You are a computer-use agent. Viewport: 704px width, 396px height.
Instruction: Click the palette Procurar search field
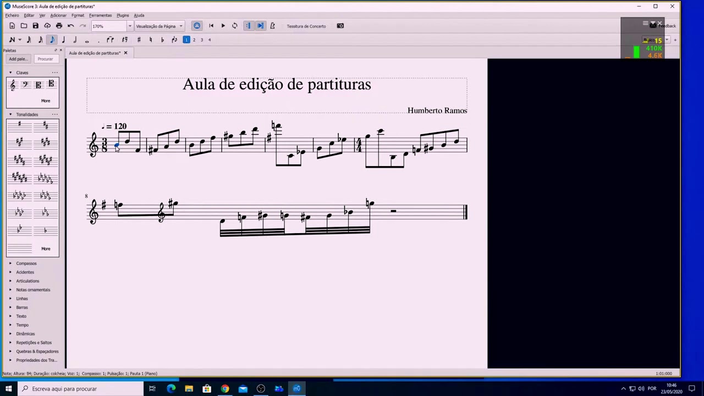pyautogui.click(x=45, y=59)
